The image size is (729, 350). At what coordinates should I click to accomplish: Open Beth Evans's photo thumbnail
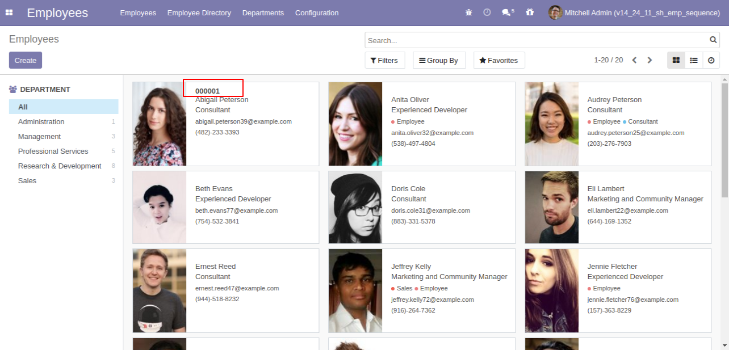coord(160,207)
